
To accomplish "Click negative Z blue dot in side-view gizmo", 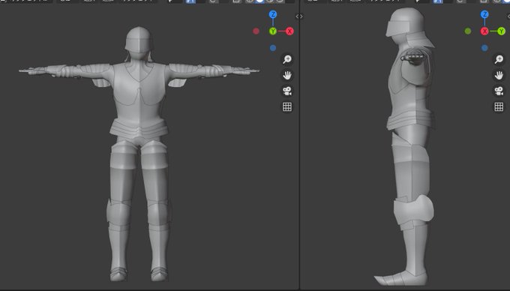I will coord(484,48).
